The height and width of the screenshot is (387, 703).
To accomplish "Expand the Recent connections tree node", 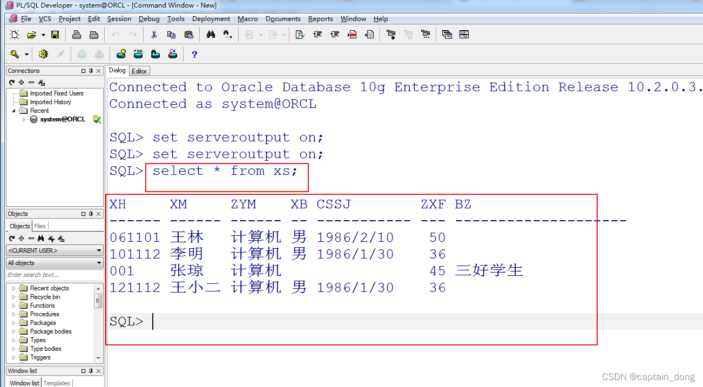I will point(13,111).
